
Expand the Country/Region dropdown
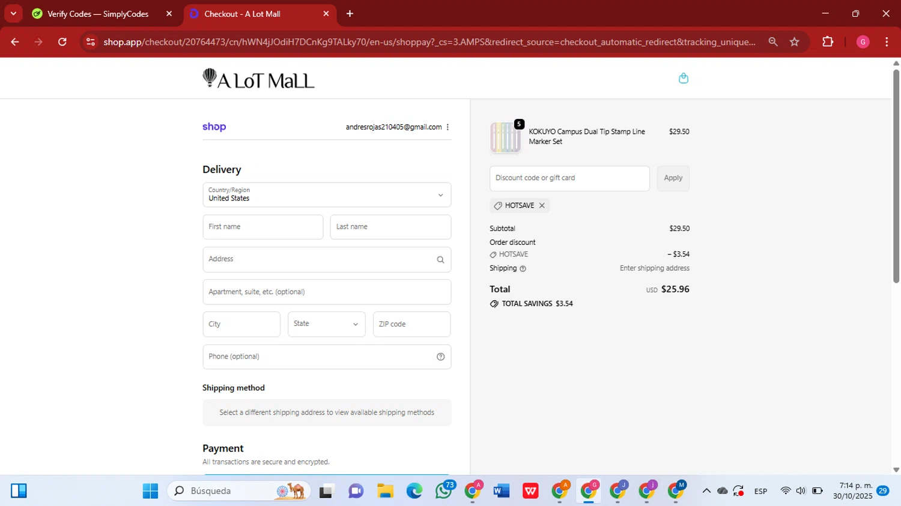(x=327, y=194)
